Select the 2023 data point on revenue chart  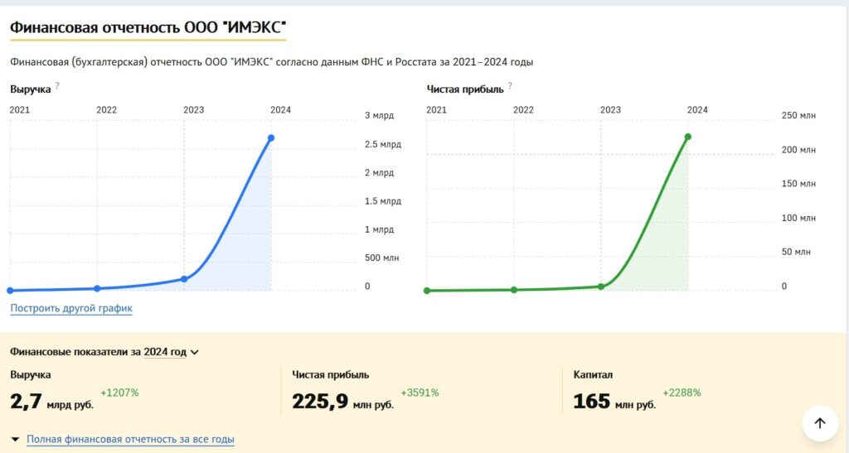point(184,279)
